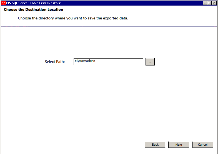Click the 'MS SQL Server Table Level Restore' title
Image resolution: width=218 pixels, height=154 pixels.
pos(34,3)
